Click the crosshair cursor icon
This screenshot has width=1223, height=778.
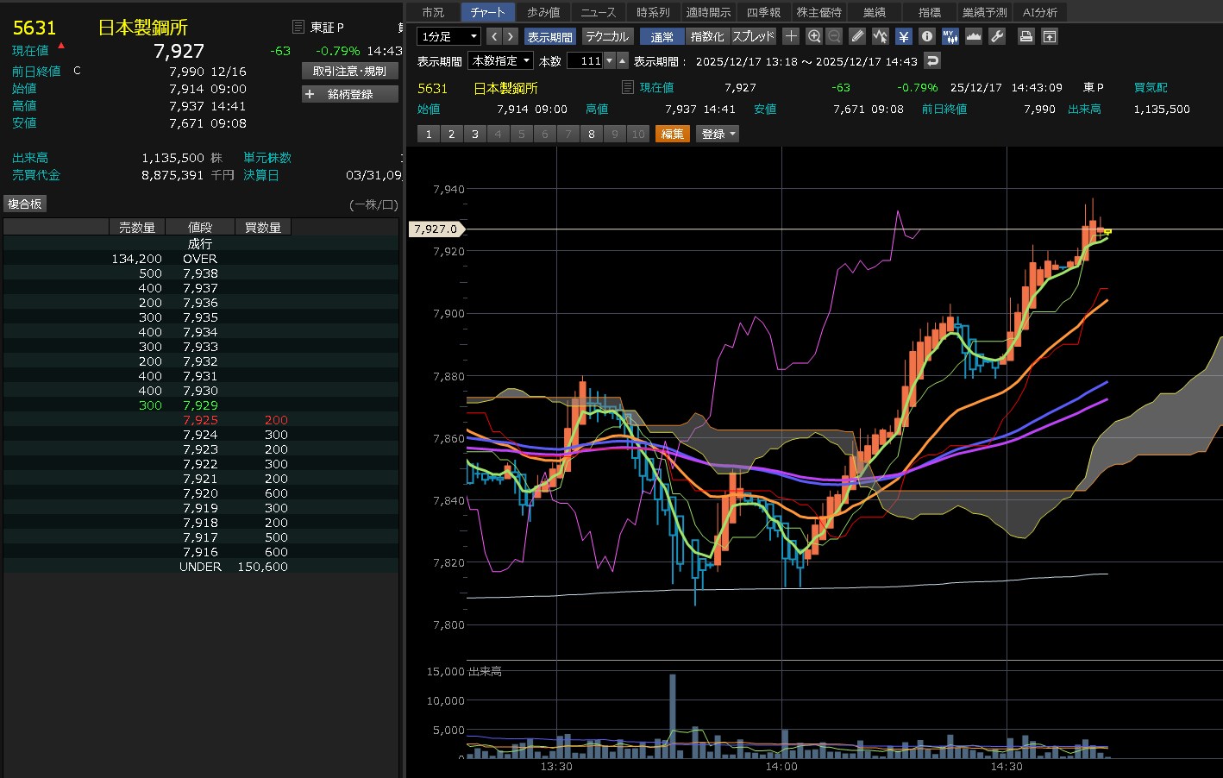tap(791, 36)
